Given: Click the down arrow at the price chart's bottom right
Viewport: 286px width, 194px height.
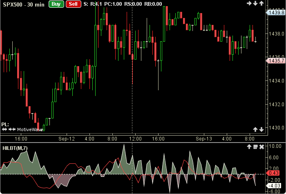Looking at the screenshot, I should 261,129.
